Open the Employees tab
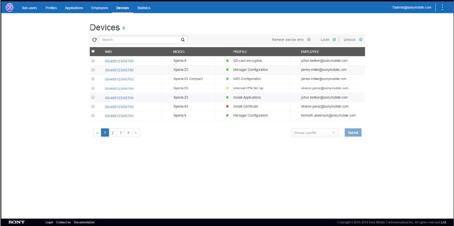This screenshot has height=226, width=454. (99, 8)
